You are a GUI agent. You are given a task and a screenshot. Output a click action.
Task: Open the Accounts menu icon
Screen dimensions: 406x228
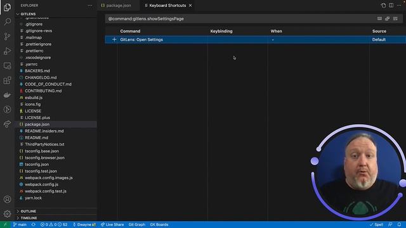click(x=7, y=199)
